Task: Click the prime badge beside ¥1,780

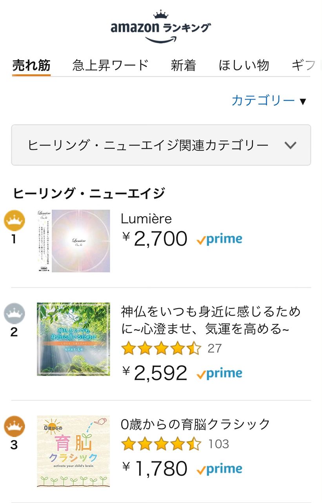Action: [219, 469]
